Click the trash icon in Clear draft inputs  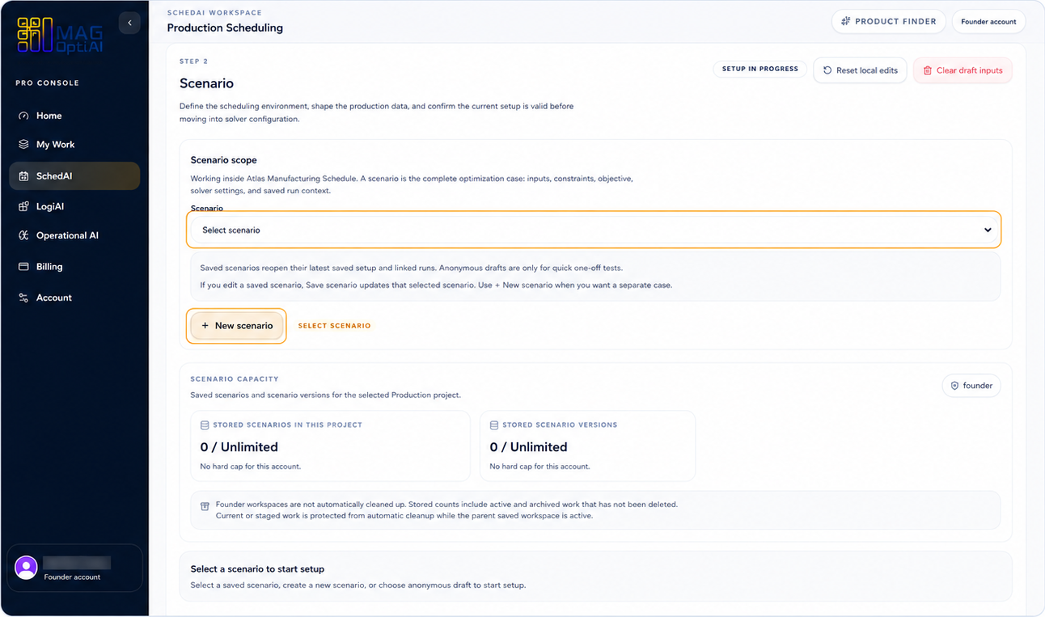pyautogui.click(x=928, y=70)
